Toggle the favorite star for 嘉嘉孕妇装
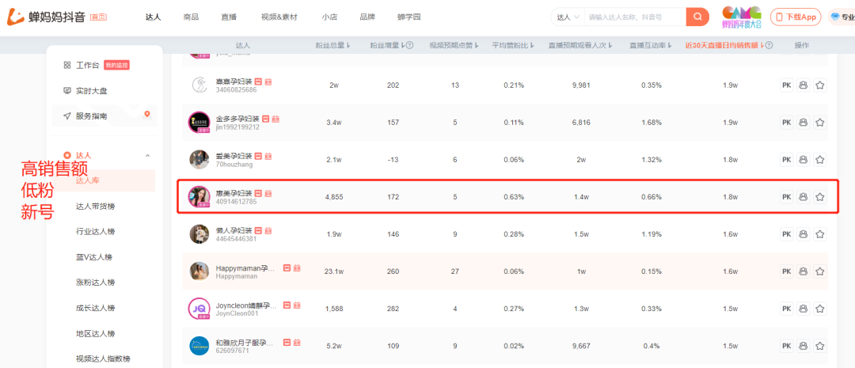The image size is (855, 368). click(x=820, y=85)
